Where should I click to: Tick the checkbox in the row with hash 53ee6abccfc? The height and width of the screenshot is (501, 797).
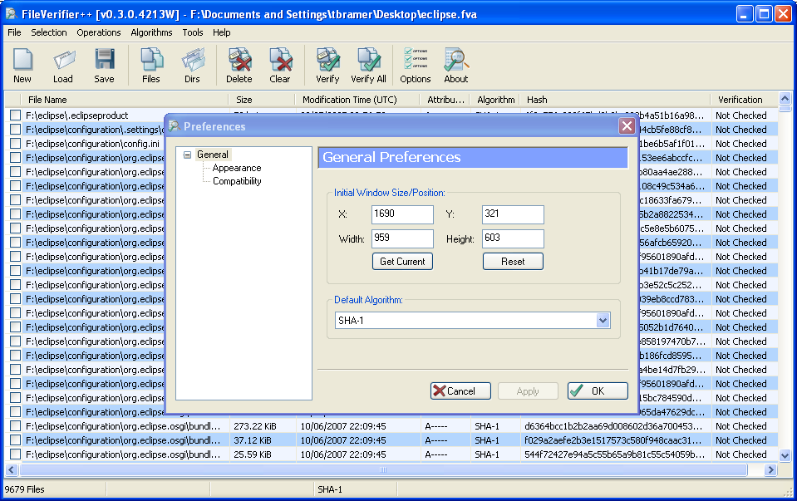pyautogui.click(x=15, y=158)
